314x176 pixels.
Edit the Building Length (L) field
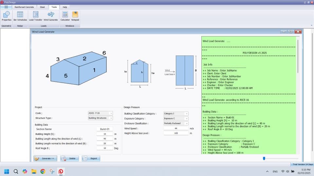click(104, 139)
